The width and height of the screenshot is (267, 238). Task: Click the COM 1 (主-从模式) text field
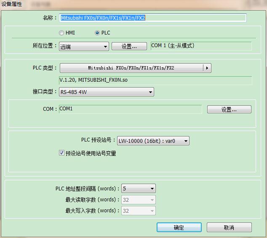201,46
